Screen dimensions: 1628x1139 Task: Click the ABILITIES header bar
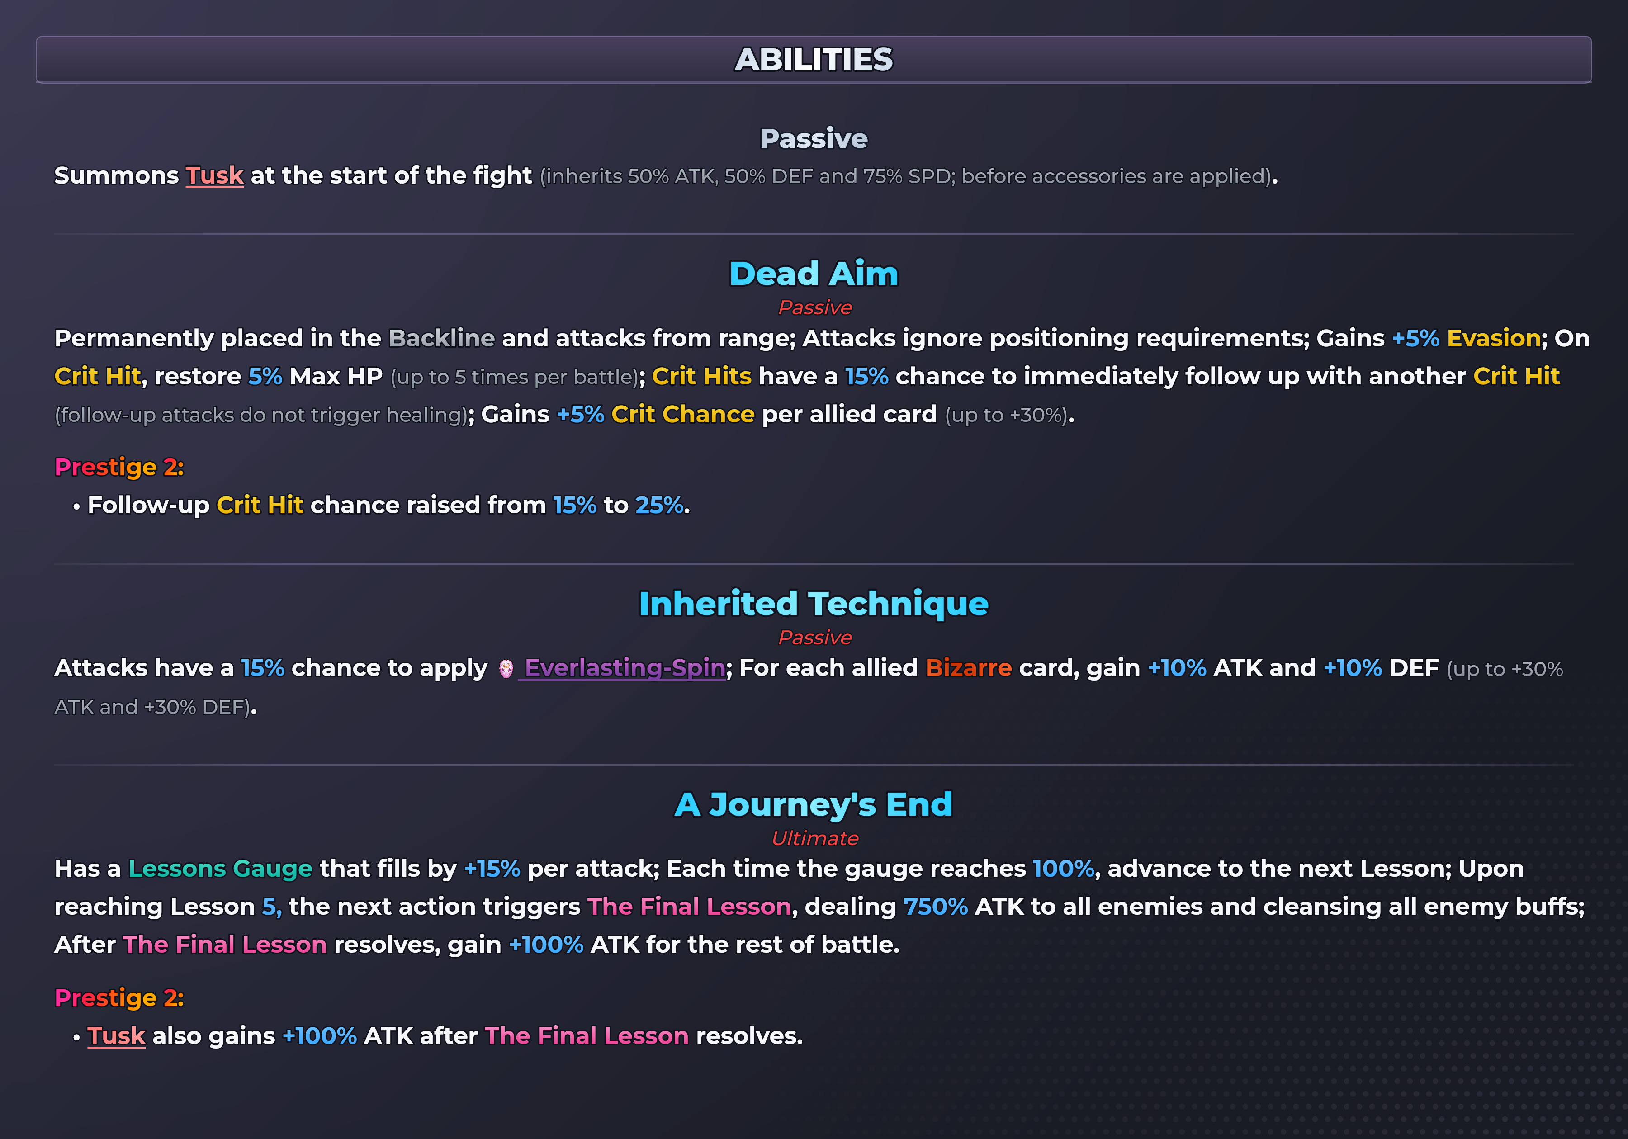click(x=814, y=60)
